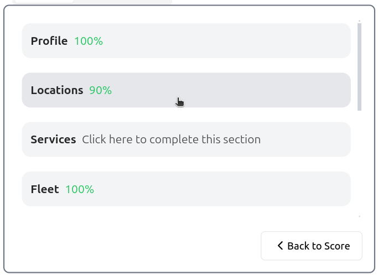
Task: Click the section list scrollbar thumb
Action: (x=359, y=66)
